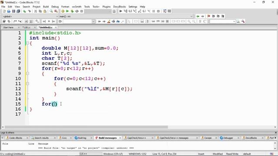Screen dimensions: 278x156
Task: Open a file with the folder icon
Action: (9, 11)
